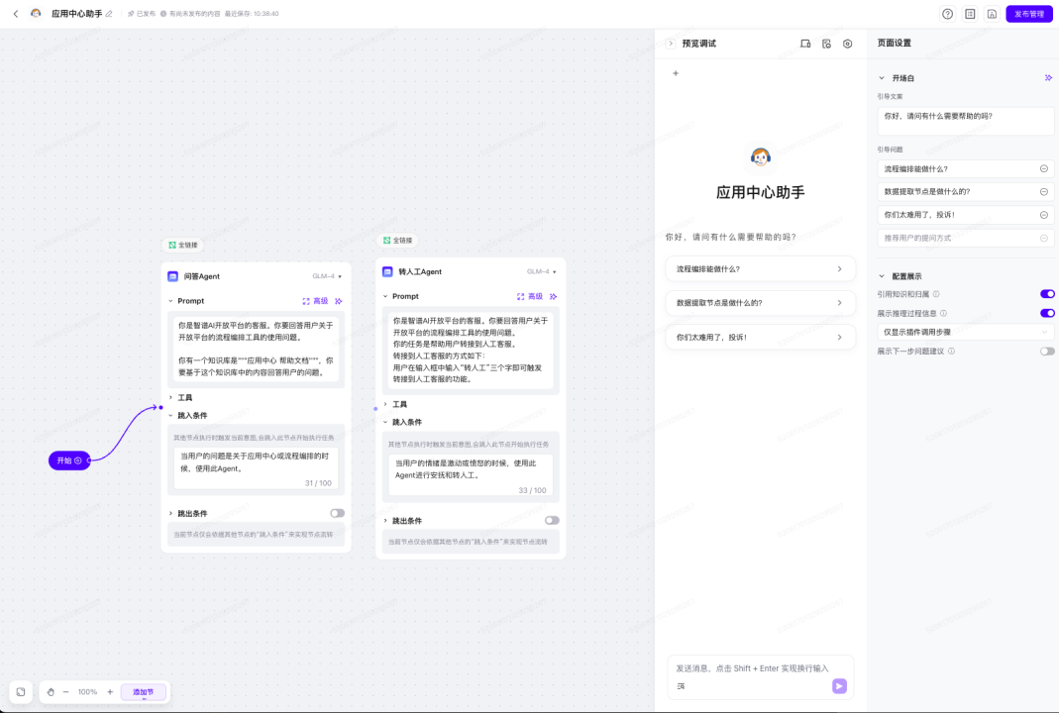Image resolution: width=1059 pixels, height=713 pixels.
Task: Click the canvas layout icon at bottom left
Action: [21, 691]
